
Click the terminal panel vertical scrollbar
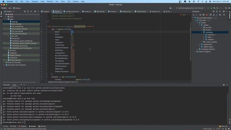click(x=228, y=109)
